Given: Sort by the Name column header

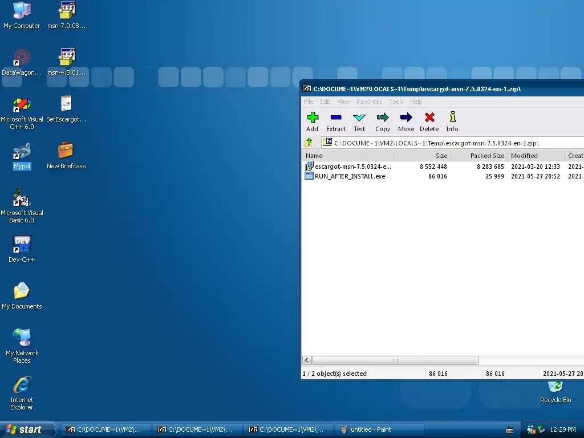Looking at the screenshot, I should pos(348,156).
